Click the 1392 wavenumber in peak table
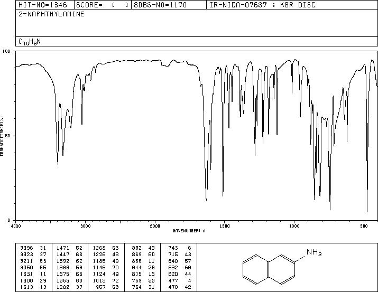Image resolution: width=378 pixels, height=292 pixels. pos(63,261)
